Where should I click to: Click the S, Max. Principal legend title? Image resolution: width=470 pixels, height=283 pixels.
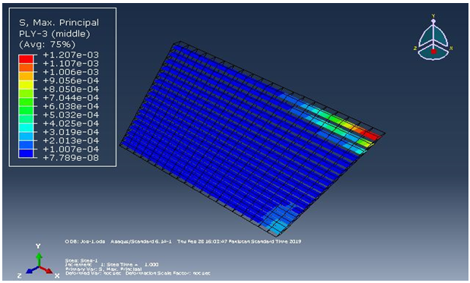tap(59, 23)
